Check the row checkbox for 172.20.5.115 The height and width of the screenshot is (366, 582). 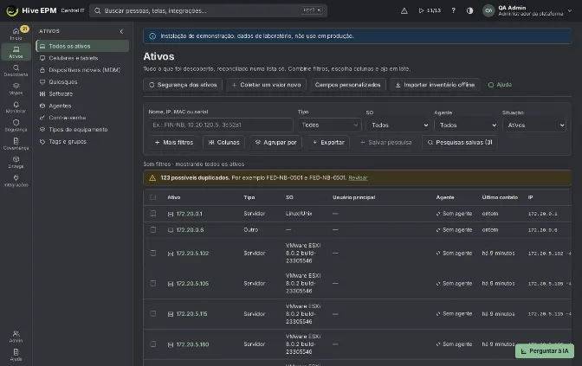coord(153,314)
